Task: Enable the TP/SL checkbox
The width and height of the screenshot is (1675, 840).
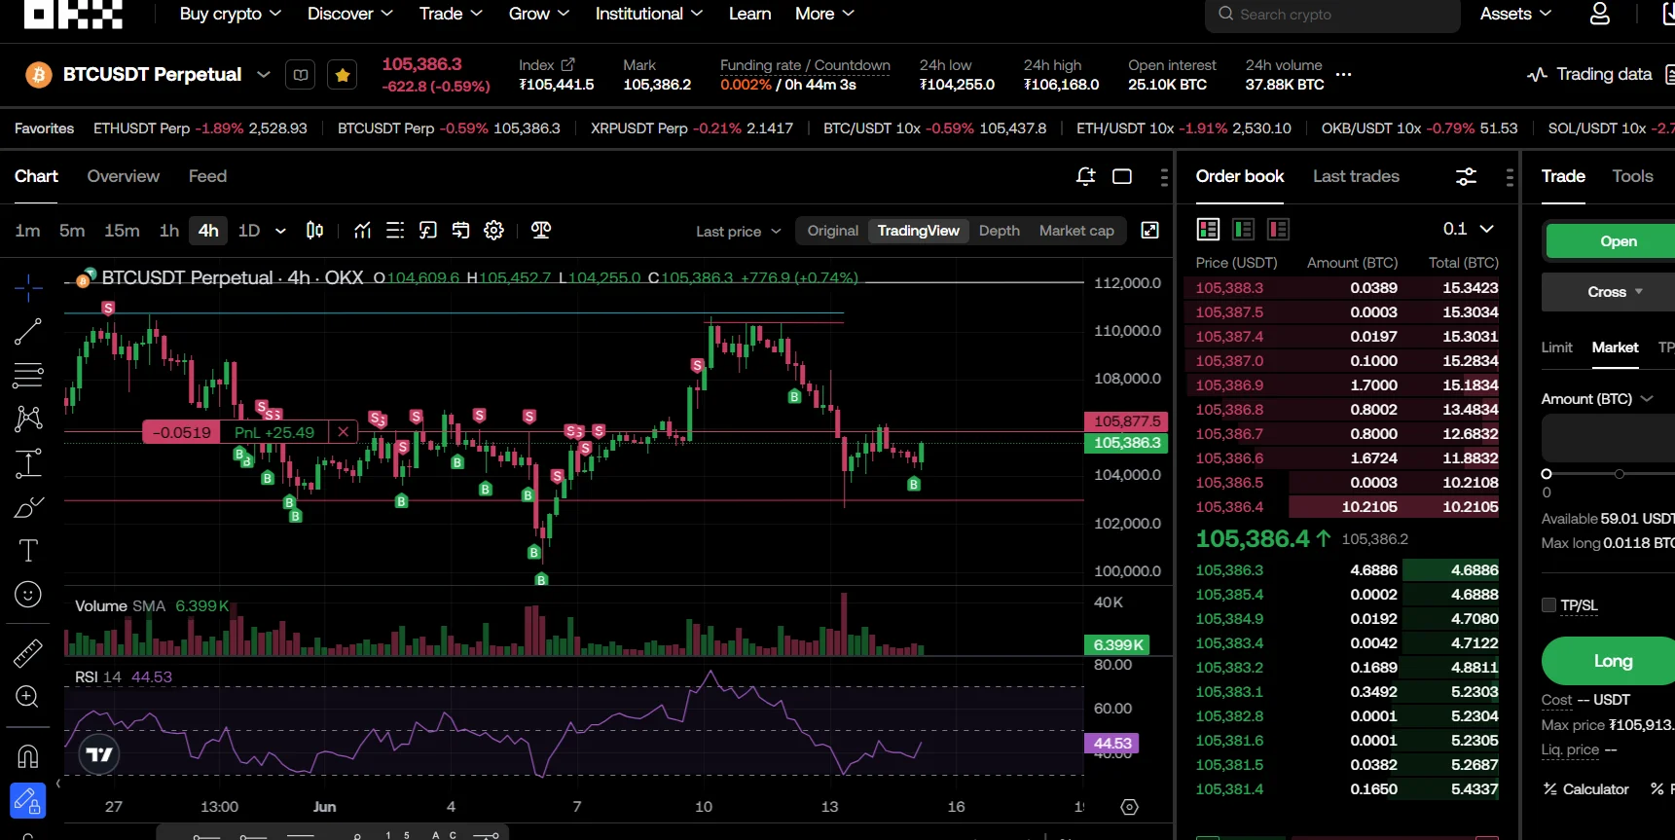Action: pos(1548,605)
